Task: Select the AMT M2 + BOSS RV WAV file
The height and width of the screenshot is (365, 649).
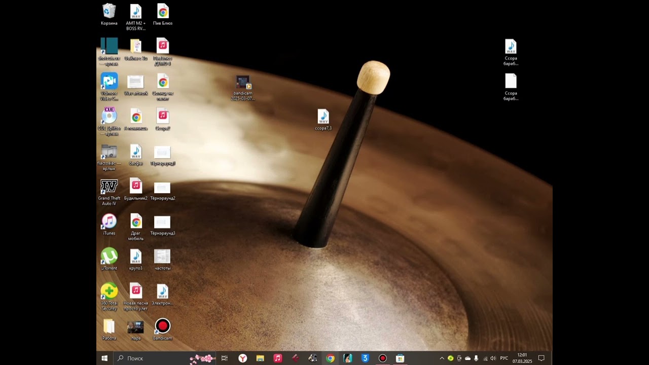Action: coord(136,17)
